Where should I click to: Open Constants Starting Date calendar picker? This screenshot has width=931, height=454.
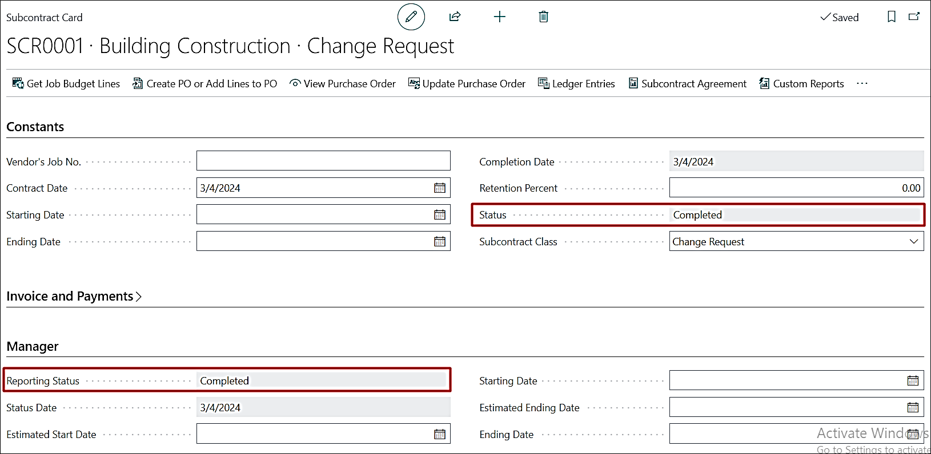pos(439,214)
